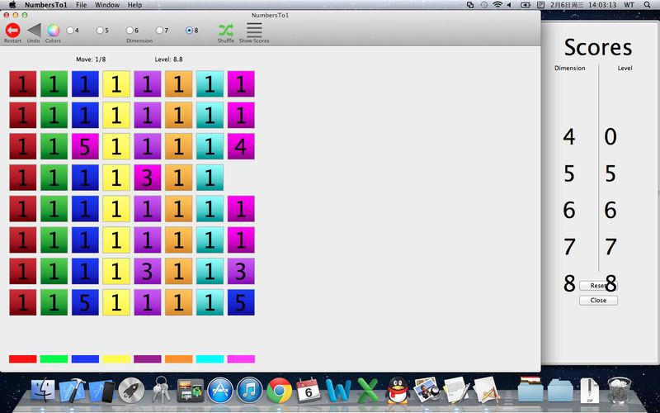Launch Google Chrome from the Dock
660x413 pixels.
pos(280,391)
